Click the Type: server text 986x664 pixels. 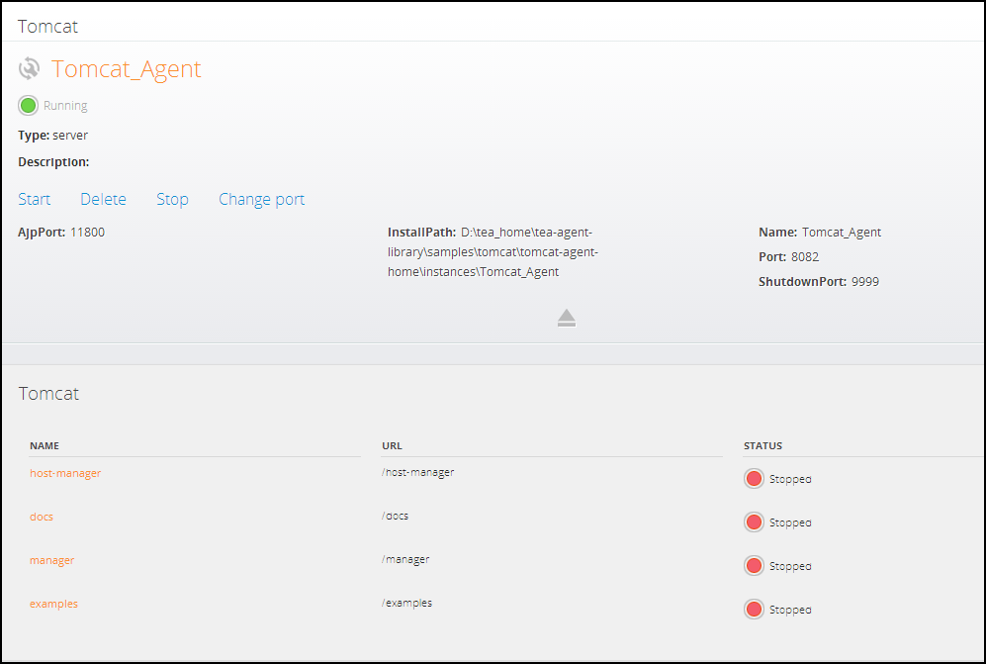point(52,136)
